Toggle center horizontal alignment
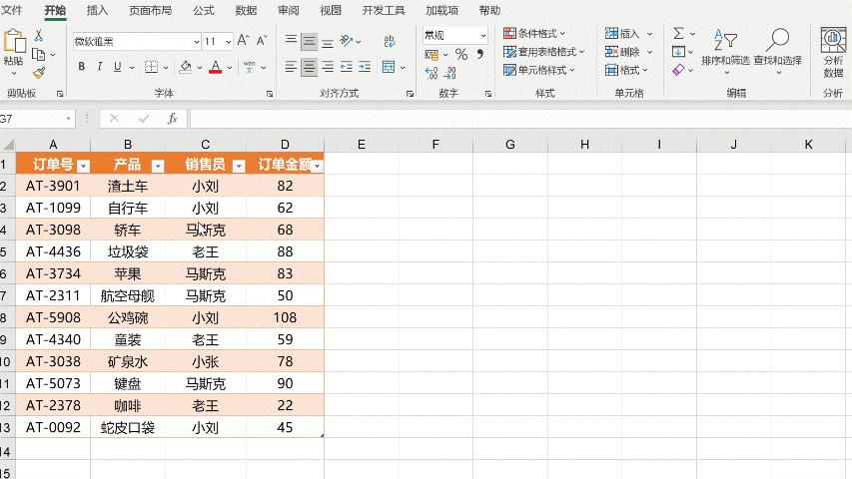The image size is (852, 479). click(x=310, y=67)
